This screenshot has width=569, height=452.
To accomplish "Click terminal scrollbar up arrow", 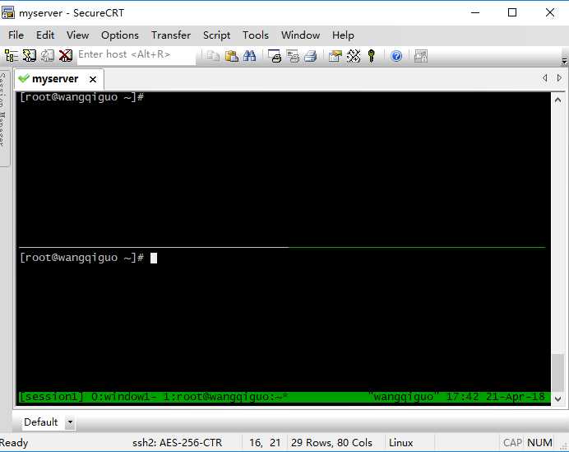I will click(558, 100).
